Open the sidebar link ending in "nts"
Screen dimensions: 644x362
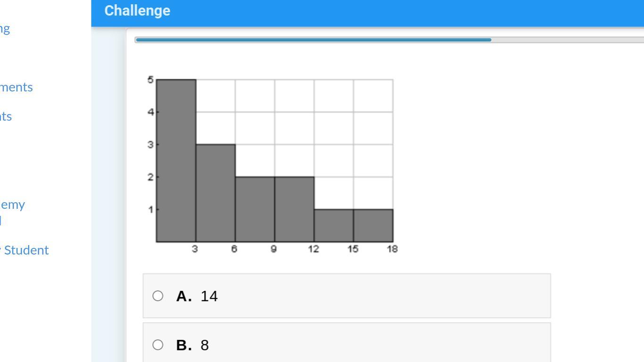click(6, 116)
